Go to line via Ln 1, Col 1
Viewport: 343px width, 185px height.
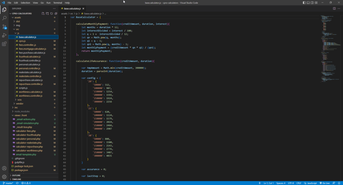click(x=269, y=183)
